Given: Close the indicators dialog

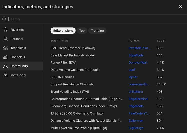Looking at the screenshot, I should [180, 7].
